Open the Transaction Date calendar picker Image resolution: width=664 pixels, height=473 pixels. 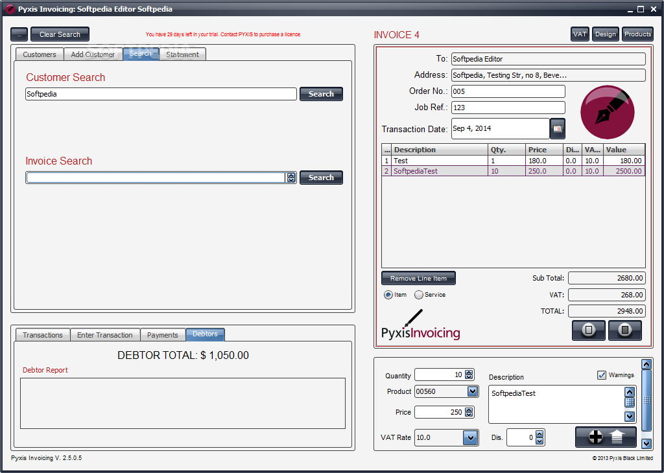tap(557, 128)
